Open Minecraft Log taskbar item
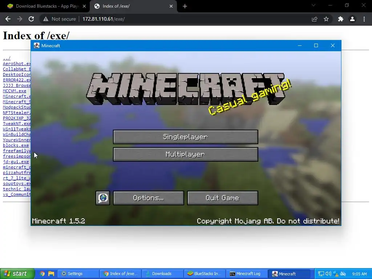 [247, 274]
